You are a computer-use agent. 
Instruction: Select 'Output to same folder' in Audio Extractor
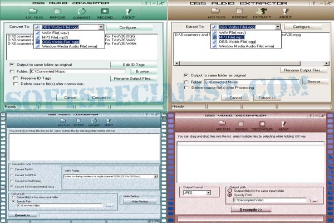point(186,75)
